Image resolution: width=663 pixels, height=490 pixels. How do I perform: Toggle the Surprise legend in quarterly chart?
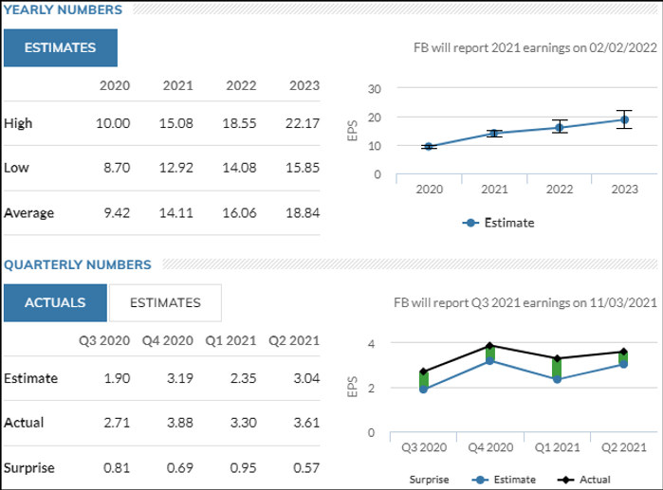[x=430, y=480]
